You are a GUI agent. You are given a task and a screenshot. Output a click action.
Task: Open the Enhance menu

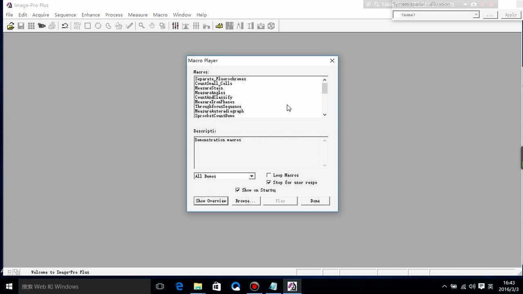pos(90,15)
